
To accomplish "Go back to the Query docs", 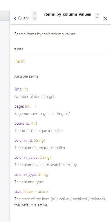I will [x=21, y=18].
